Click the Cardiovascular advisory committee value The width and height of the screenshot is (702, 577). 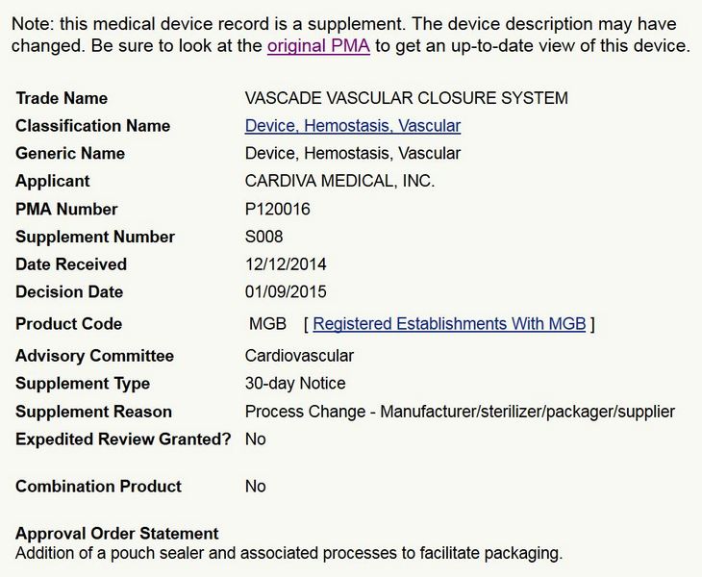tap(299, 356)
